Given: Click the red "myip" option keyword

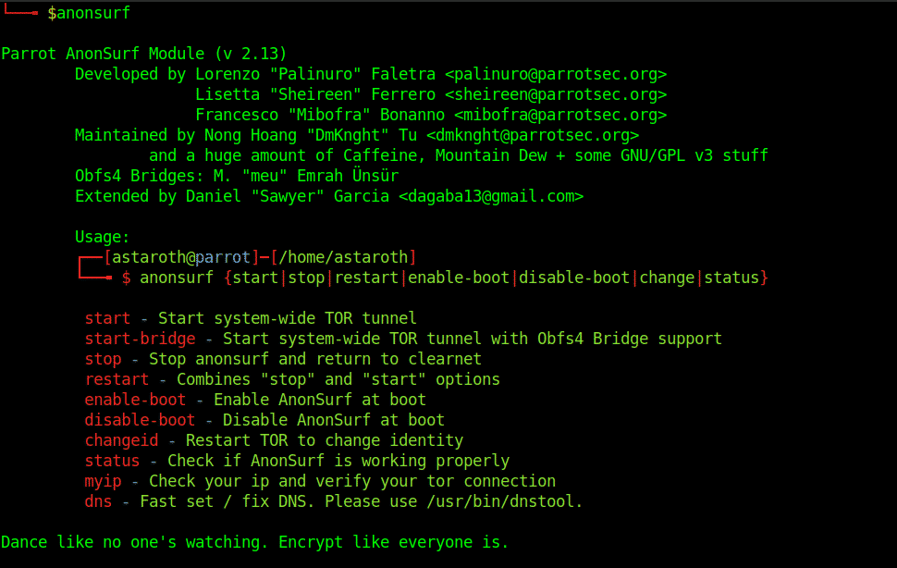Looking at the screenshot, I should (x=103, y=481).
